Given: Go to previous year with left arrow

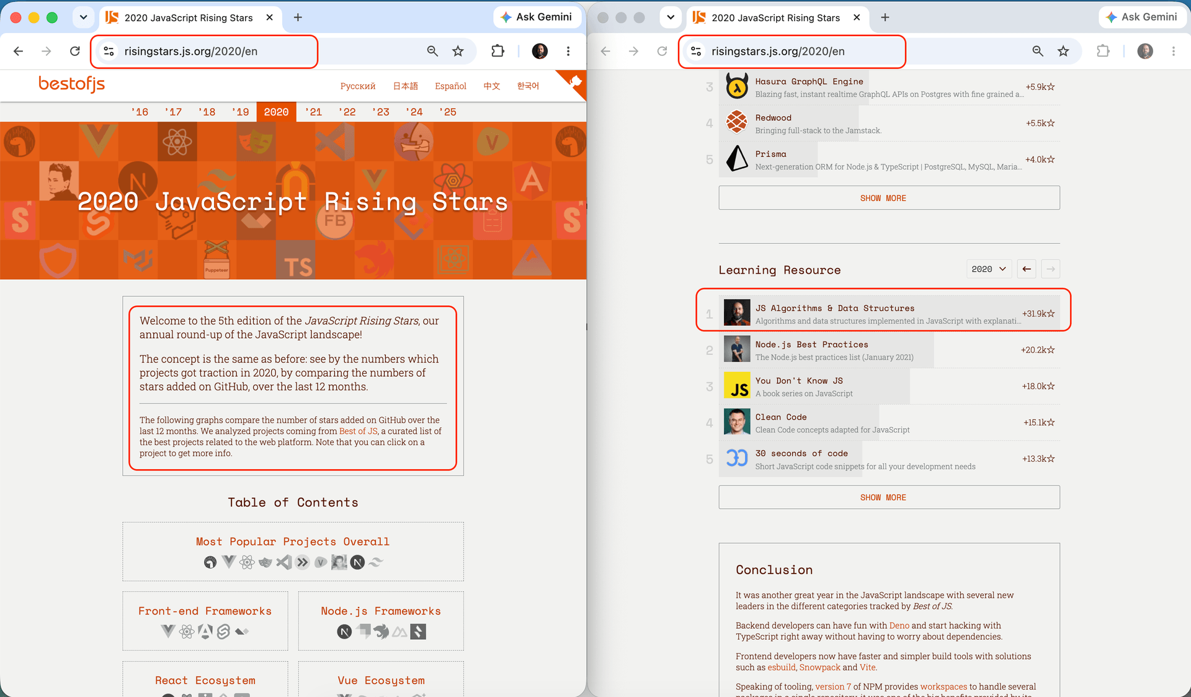Looking at the screenshot, I should [1027, 269].
